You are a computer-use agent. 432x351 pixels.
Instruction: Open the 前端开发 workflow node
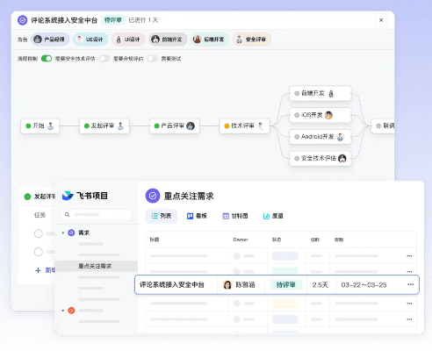(x=320, y=93)
